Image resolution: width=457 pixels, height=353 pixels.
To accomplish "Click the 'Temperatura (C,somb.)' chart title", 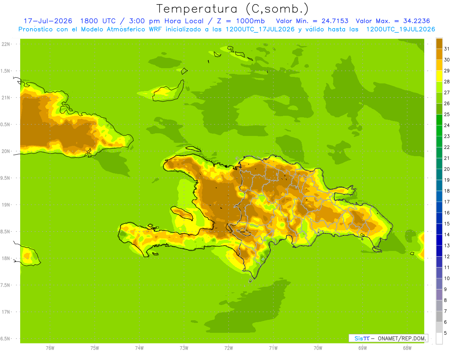I will [232, 9].
